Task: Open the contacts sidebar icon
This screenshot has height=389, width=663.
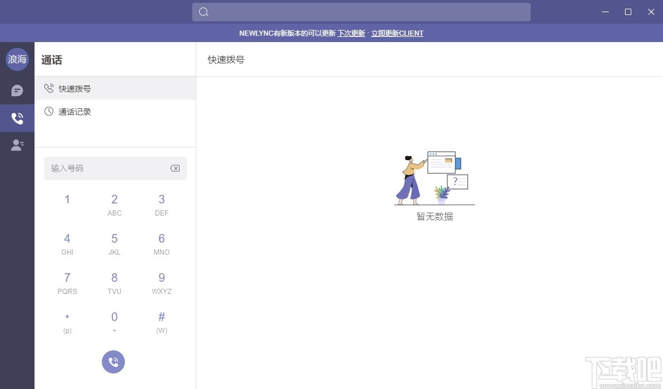Action: 17,145
